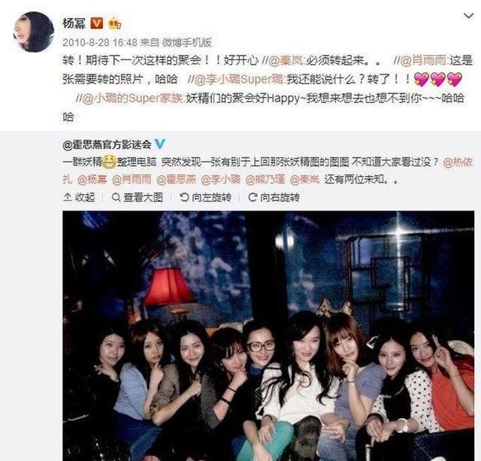Click the orange V verified badge

click(97, 23)
